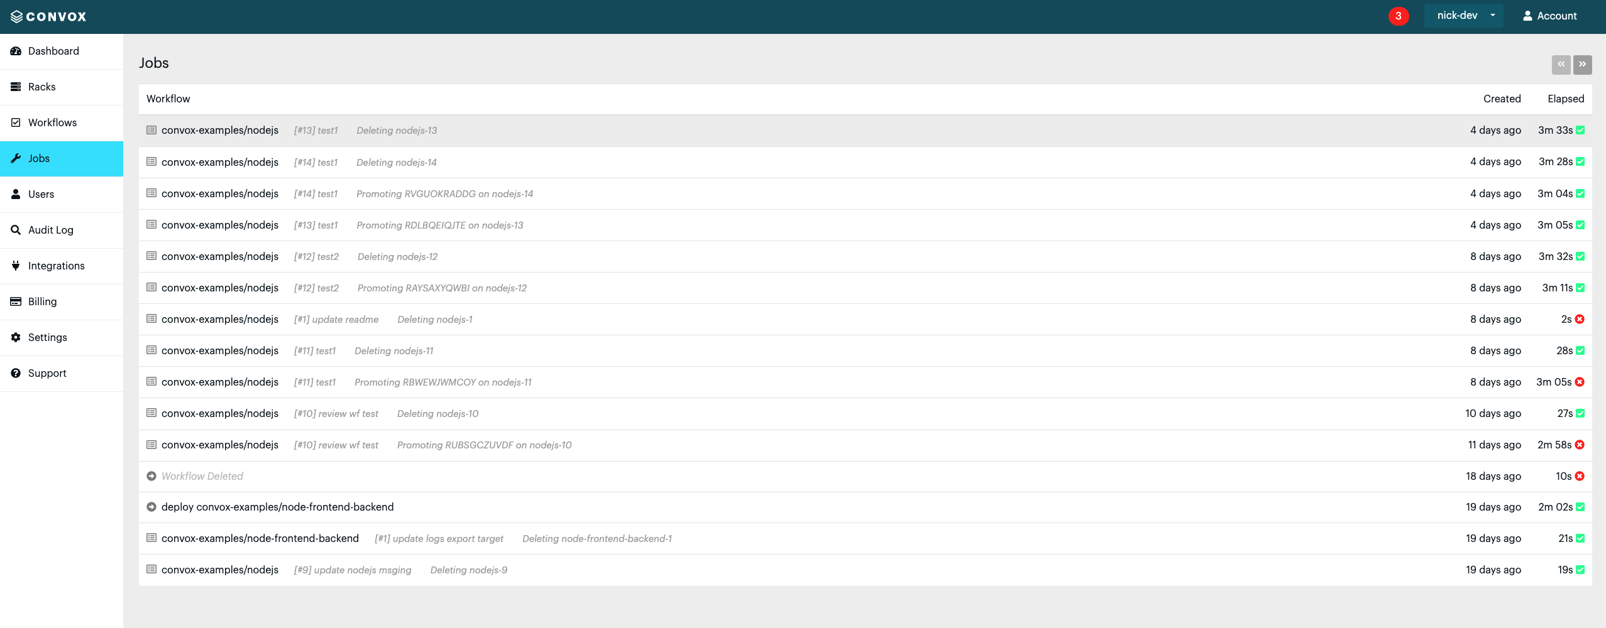Open Billing in sidebar
This screenshot has width=1606, height=628.
62,302
